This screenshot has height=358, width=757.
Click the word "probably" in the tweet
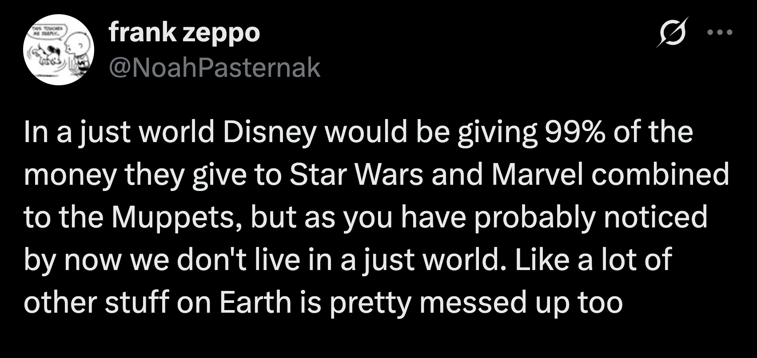click(x=534, y=218)
